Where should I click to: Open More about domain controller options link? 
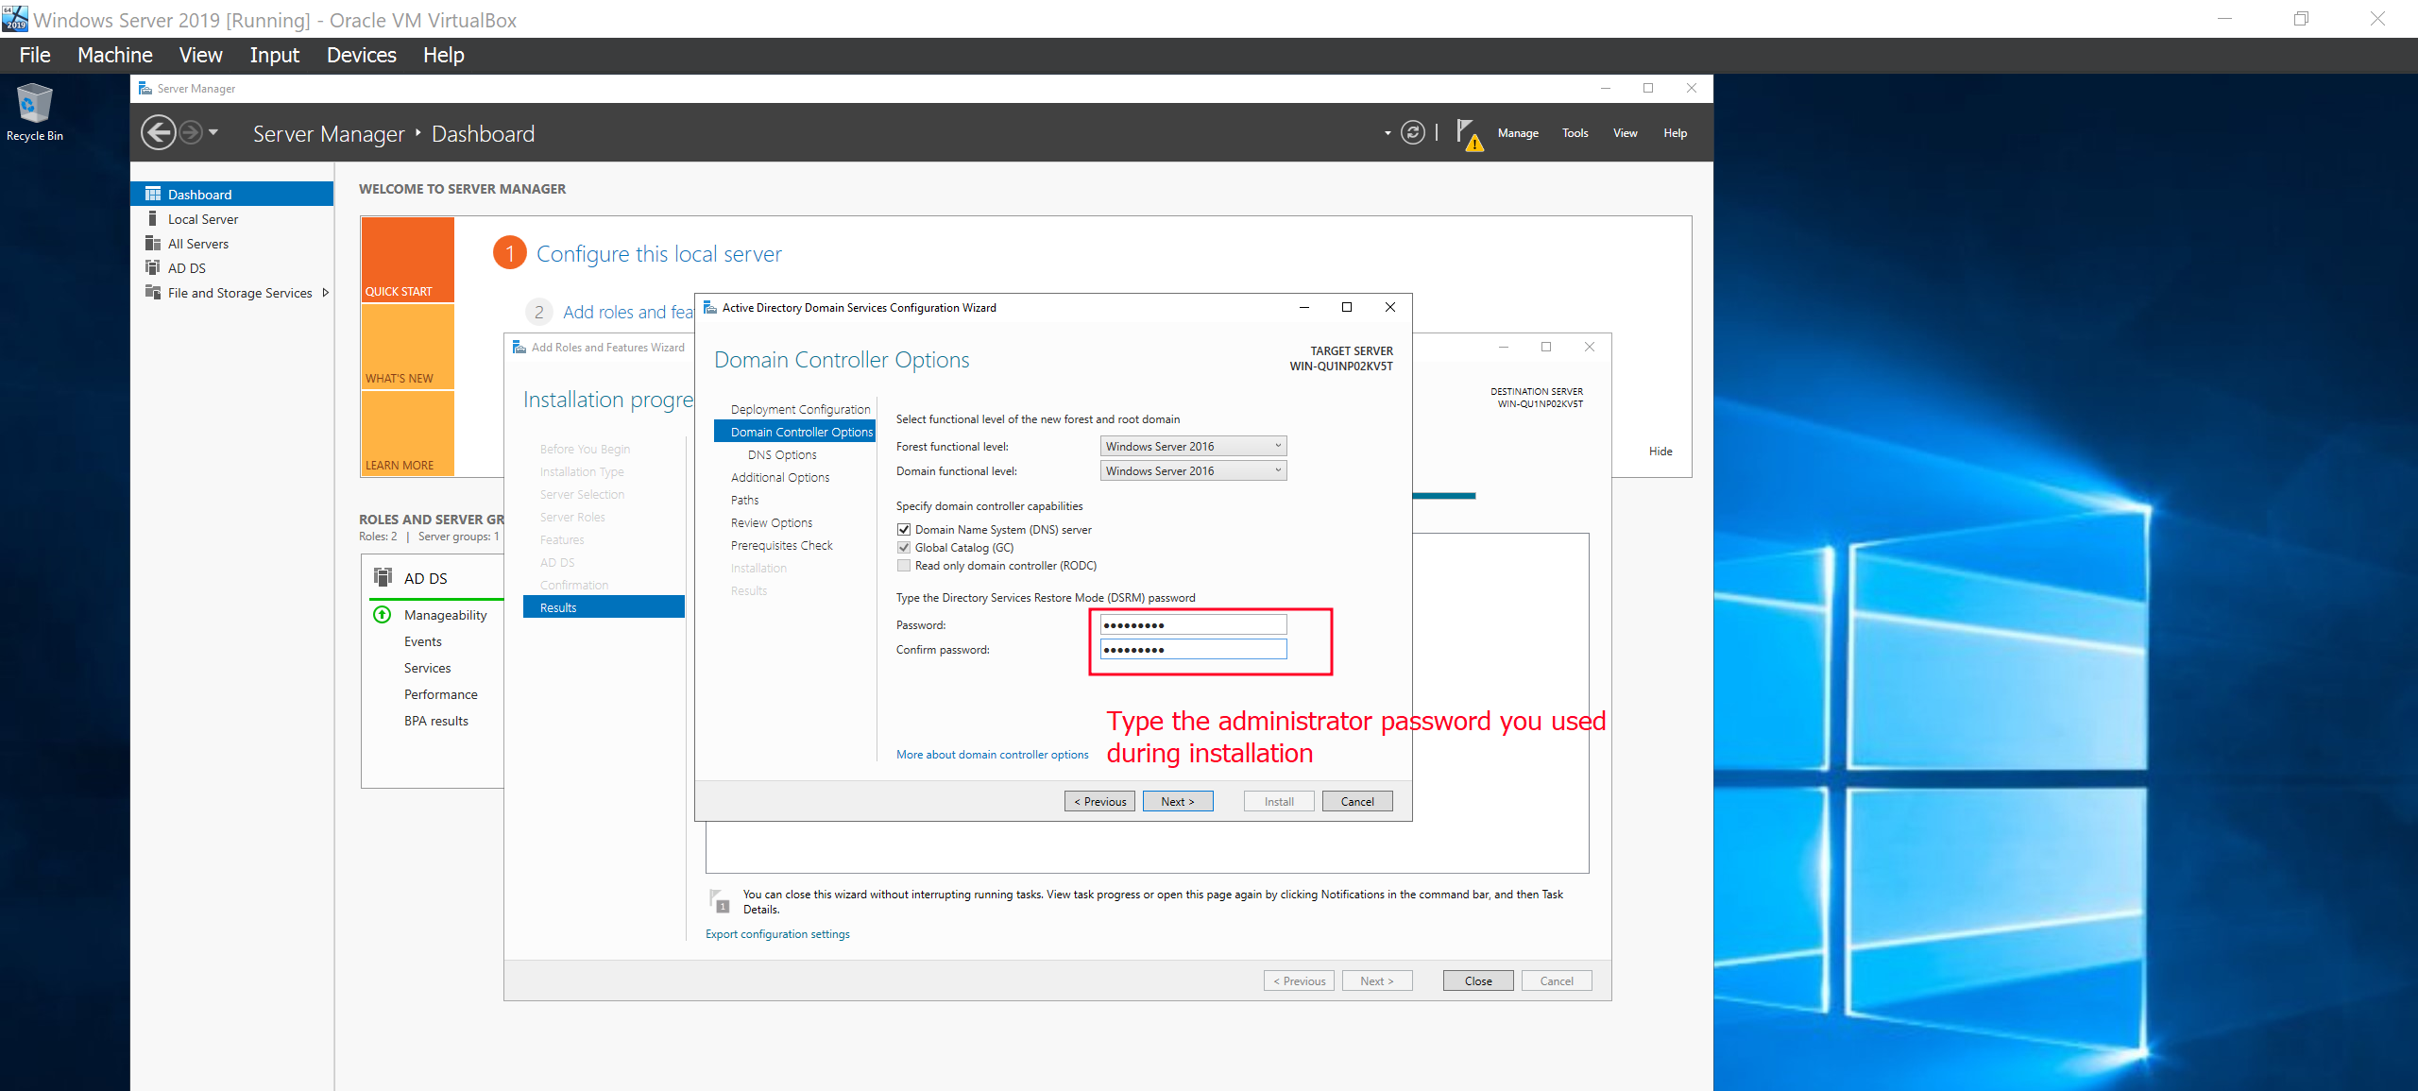(x=992, y=754)
